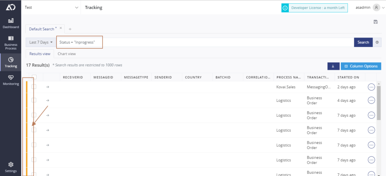Open the ellipsis menu for Kovai.Sales row
This screenshot has width=386, height=176.
(371, 87)
